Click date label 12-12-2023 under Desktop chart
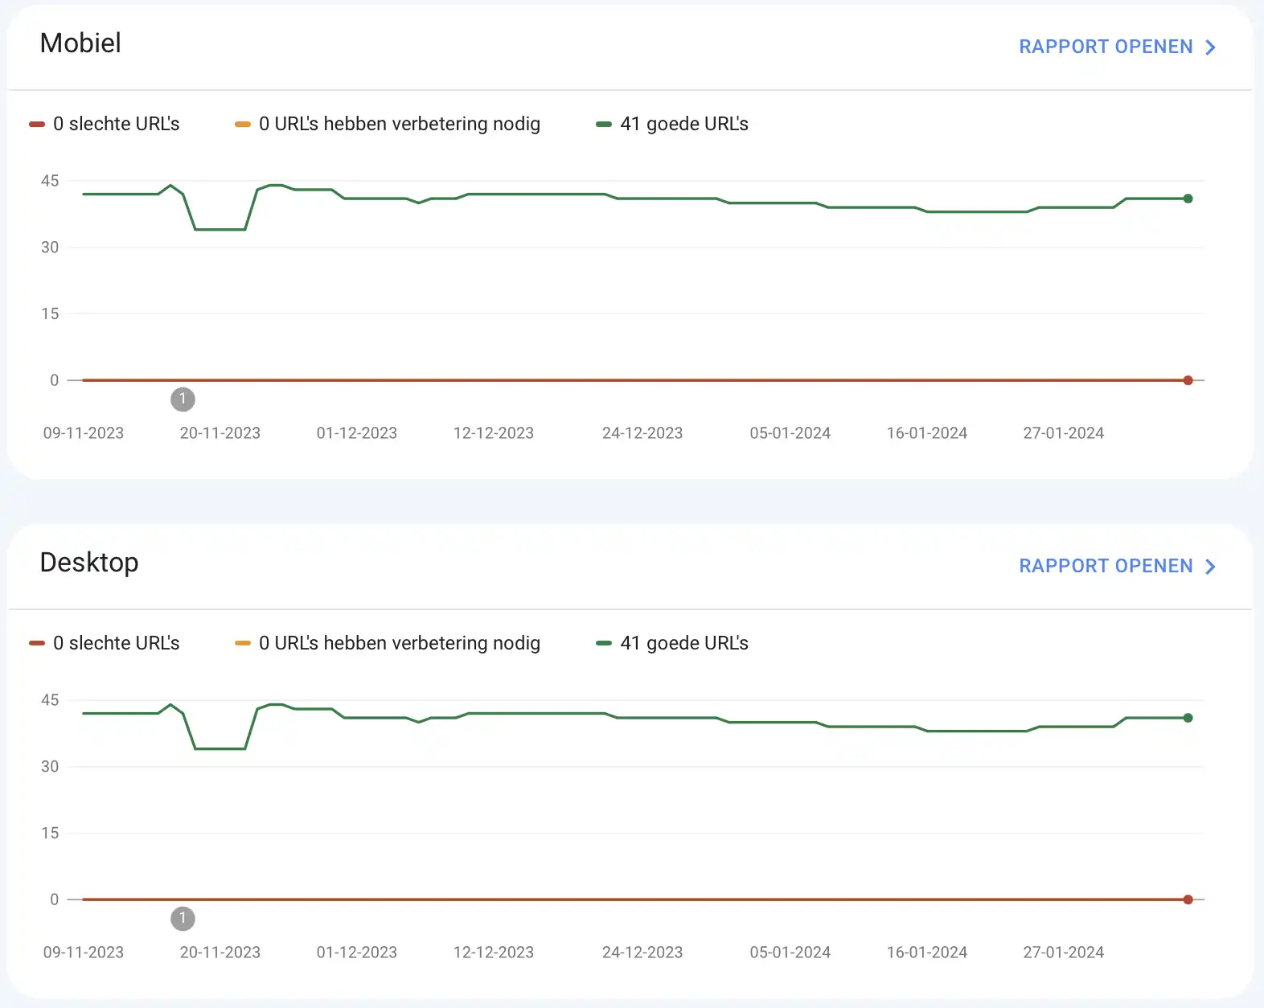This screenshot has height=1008, width=1264. [494, 953]
